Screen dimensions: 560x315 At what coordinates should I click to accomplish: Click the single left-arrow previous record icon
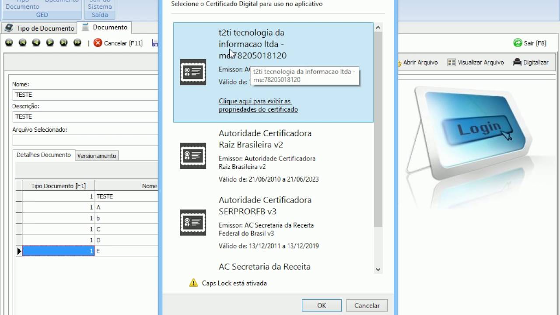(36, 43)
